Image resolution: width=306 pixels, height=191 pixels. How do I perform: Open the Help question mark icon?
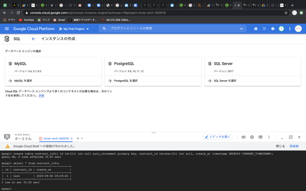tap(273, 29)
